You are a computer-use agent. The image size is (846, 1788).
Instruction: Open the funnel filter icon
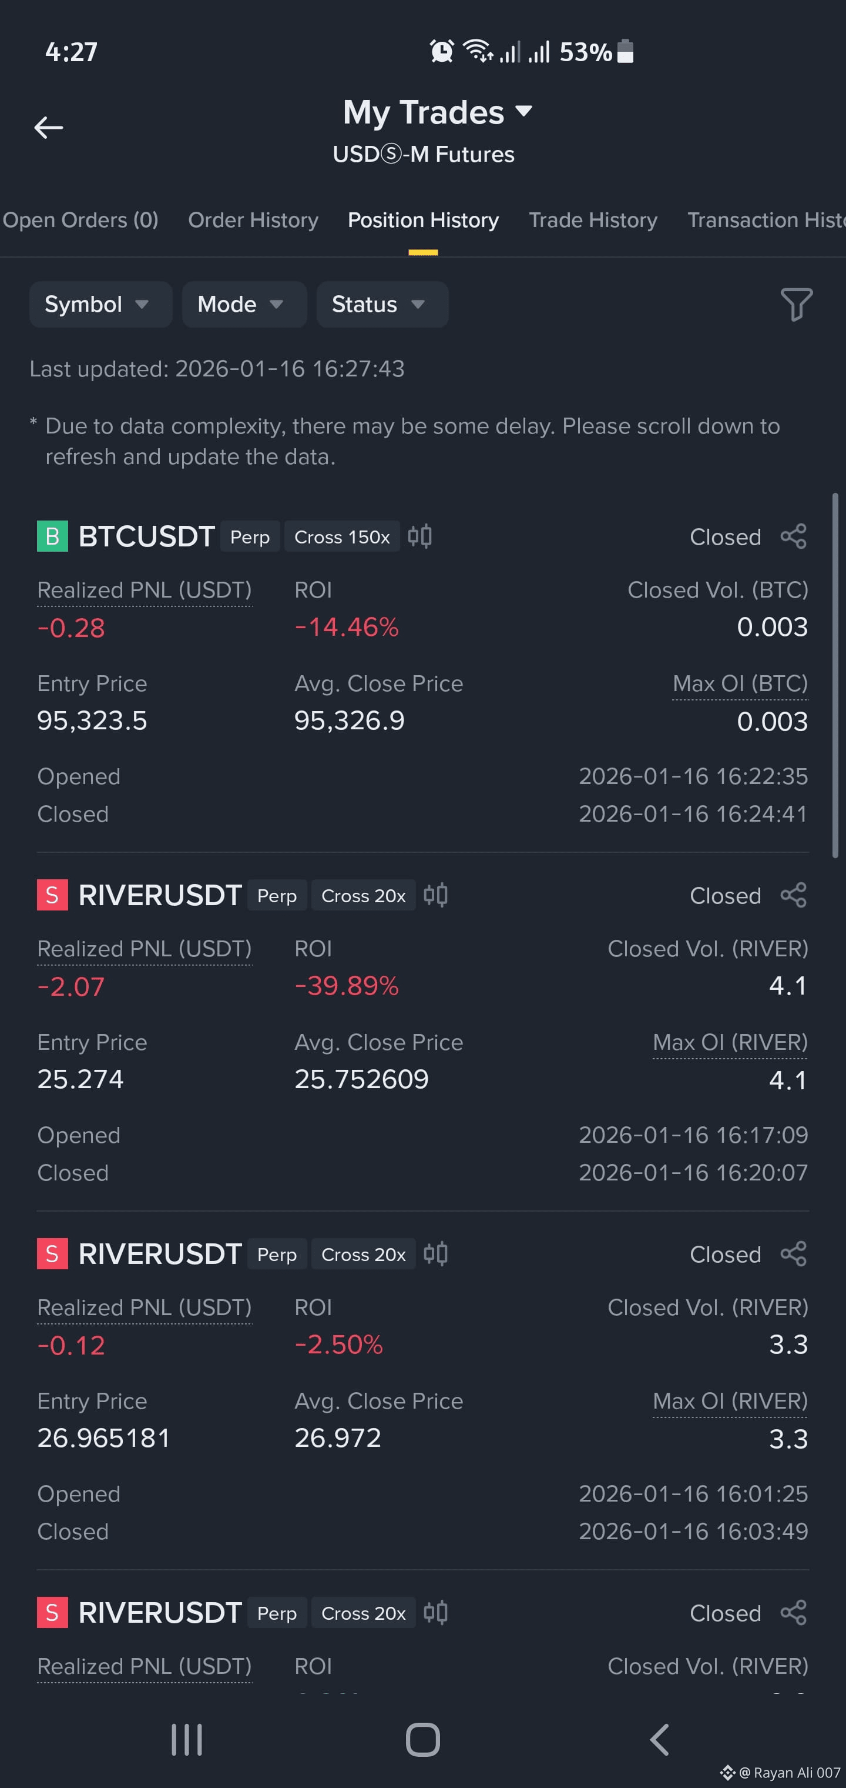tap(796, 304)
